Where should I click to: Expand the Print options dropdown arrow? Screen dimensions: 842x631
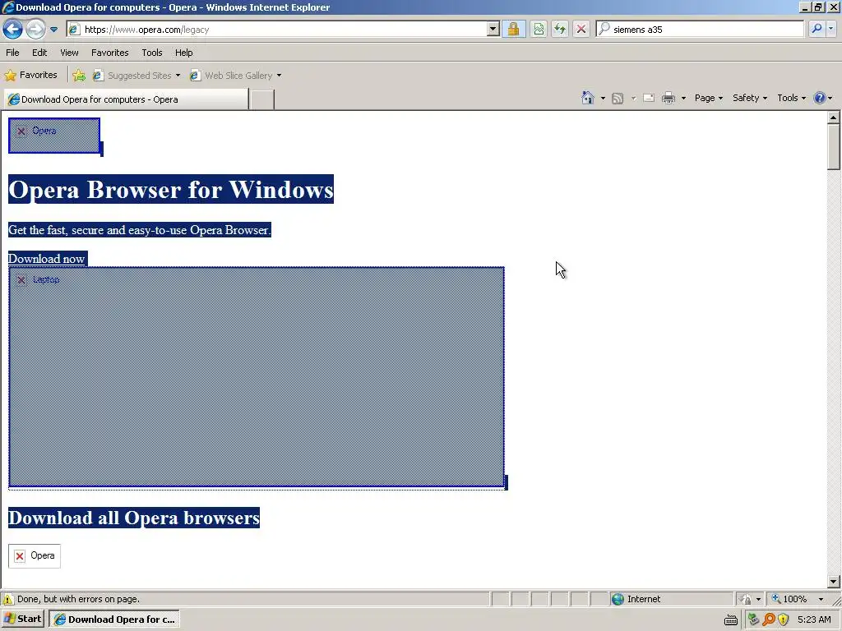click(x=683, y=99)
